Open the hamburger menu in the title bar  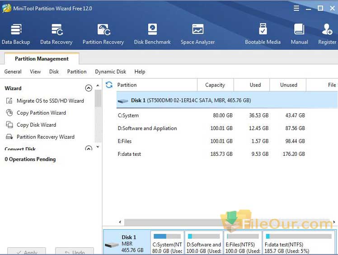[296, 8]
